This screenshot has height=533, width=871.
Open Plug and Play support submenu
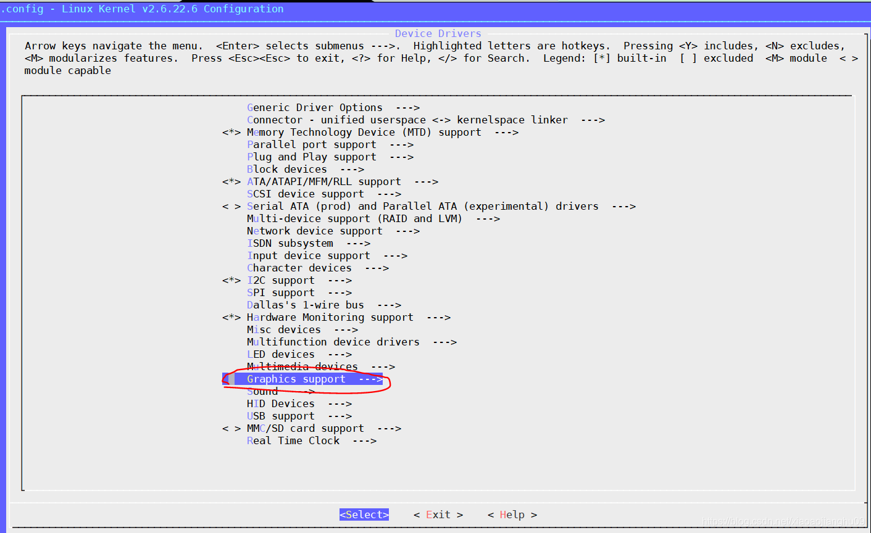click(330, 157)
